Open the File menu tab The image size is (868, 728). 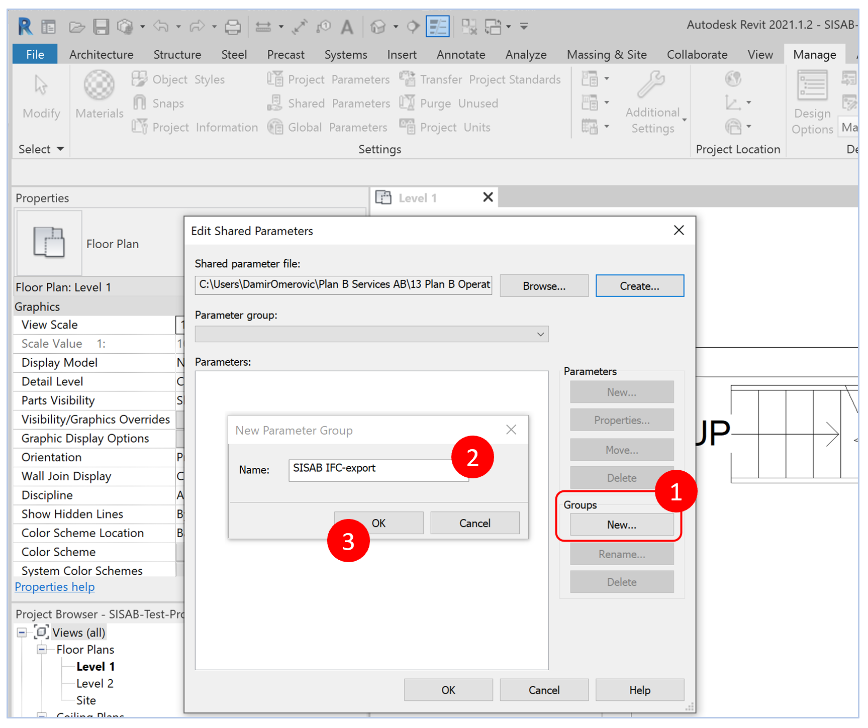[35, 54]
